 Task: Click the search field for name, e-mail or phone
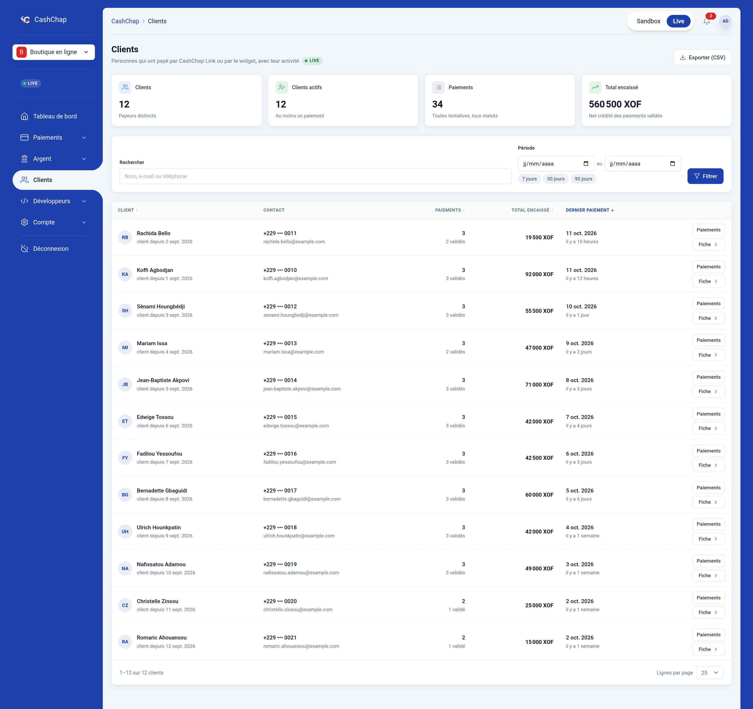316,176
